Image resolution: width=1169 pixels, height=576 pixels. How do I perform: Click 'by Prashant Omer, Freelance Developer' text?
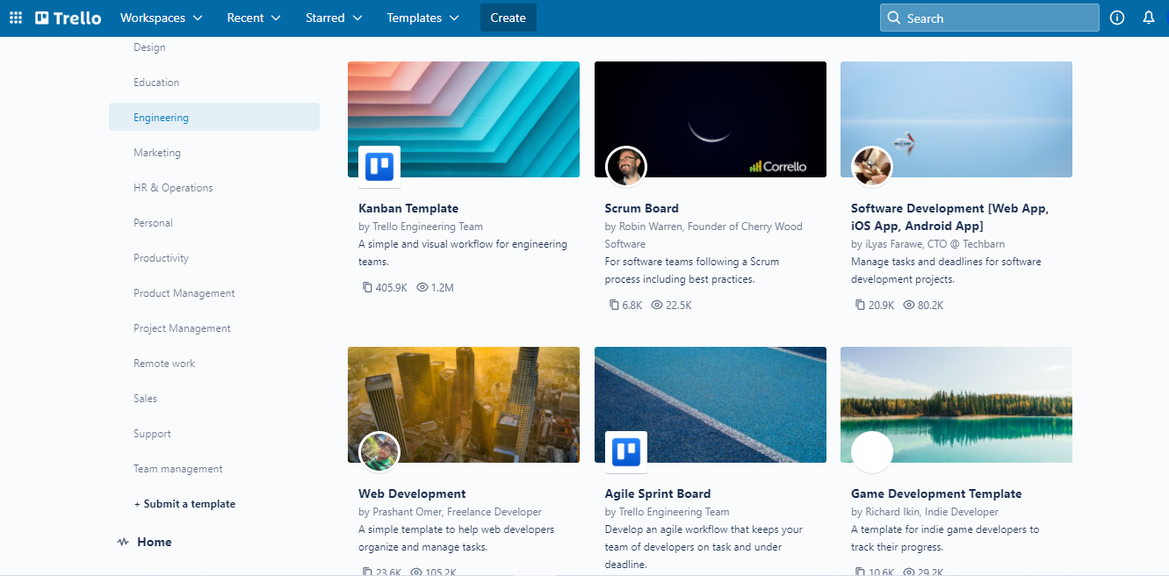click(450, 512)
